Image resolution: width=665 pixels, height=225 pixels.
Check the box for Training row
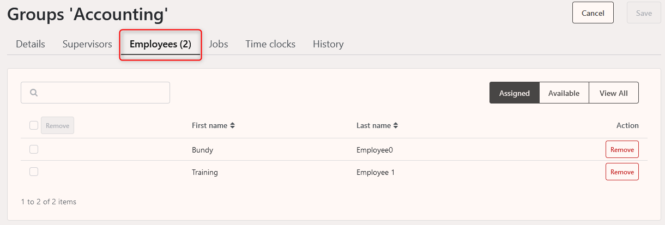click(34, 172)
